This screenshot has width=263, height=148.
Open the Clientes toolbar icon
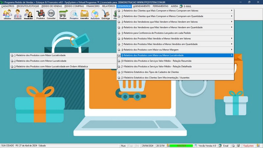point(7,14)
